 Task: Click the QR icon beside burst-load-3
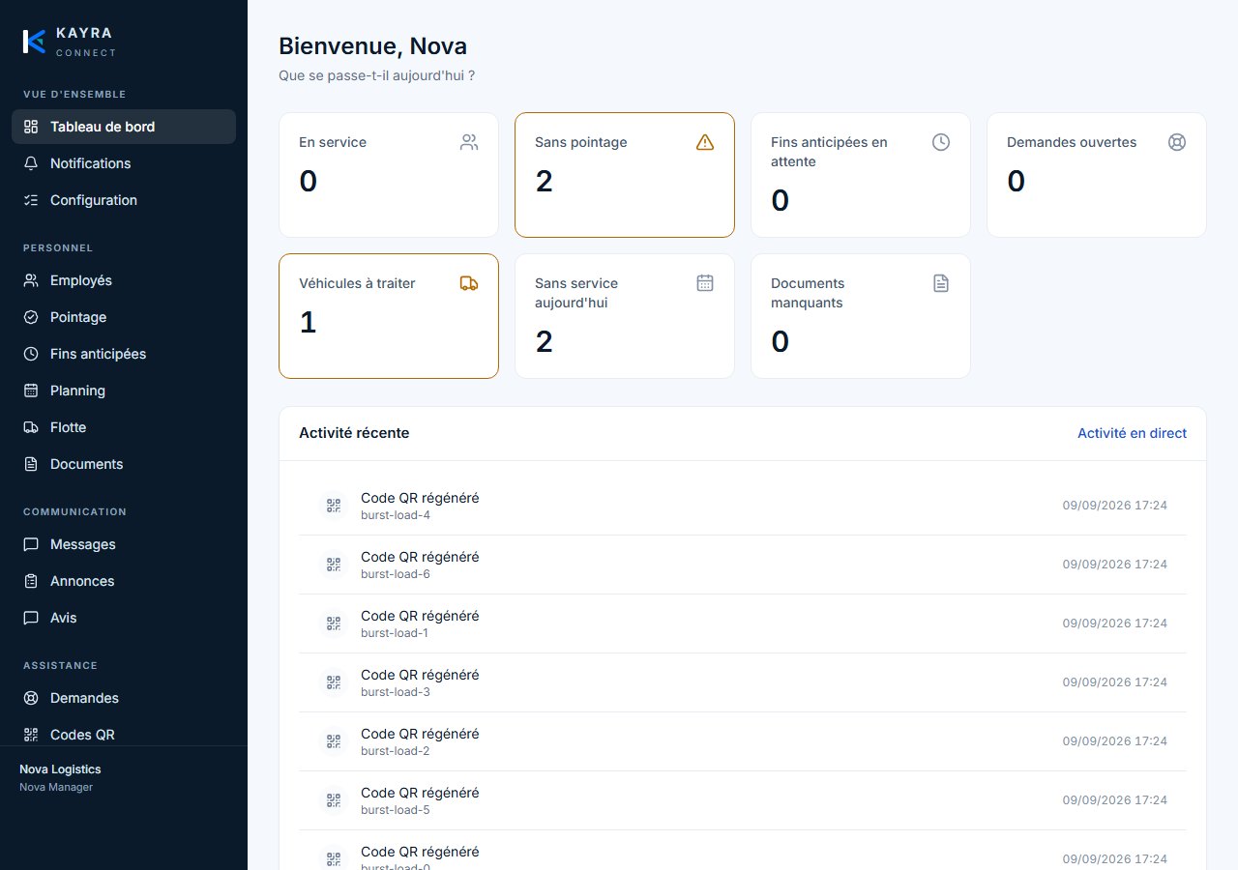334,682
